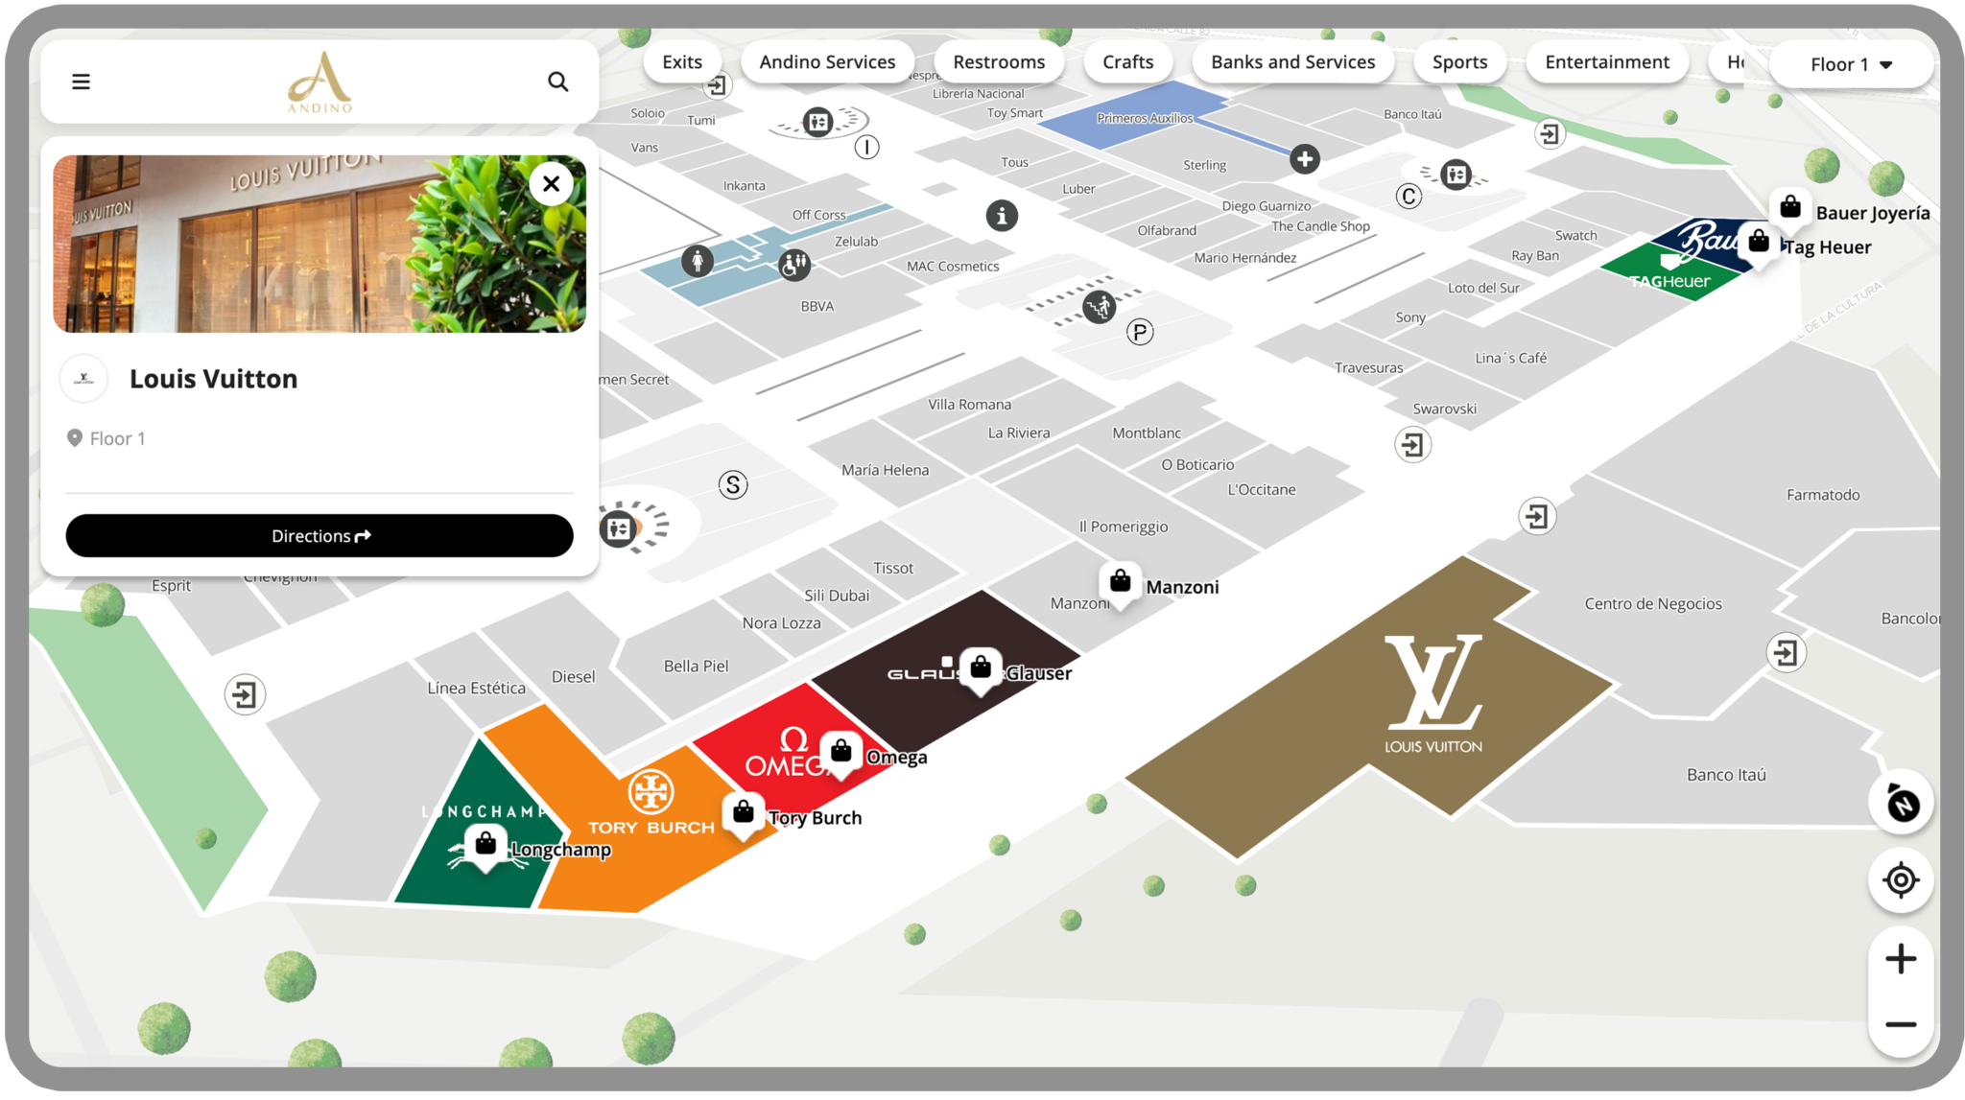This screenshot has height=1100, width=1965.
Task: Select the Directions button for Louis Vuitton
Action: pos(320,534)
